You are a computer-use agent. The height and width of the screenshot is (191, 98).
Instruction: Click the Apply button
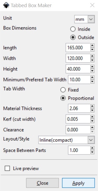pos(78,183)
